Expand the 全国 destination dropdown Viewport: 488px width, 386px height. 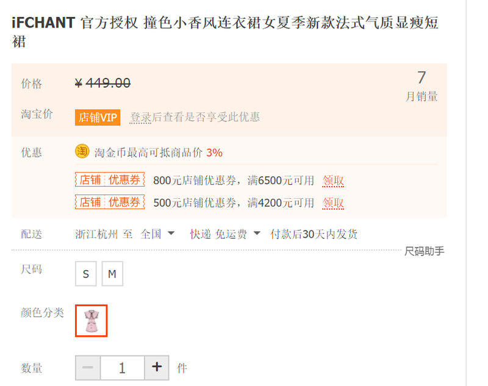[x=157, y=234]
